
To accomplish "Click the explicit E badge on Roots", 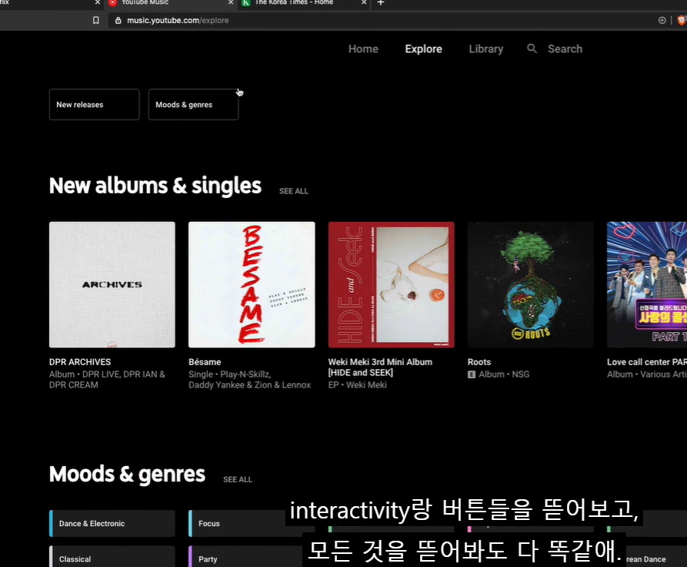I will 472,374.
